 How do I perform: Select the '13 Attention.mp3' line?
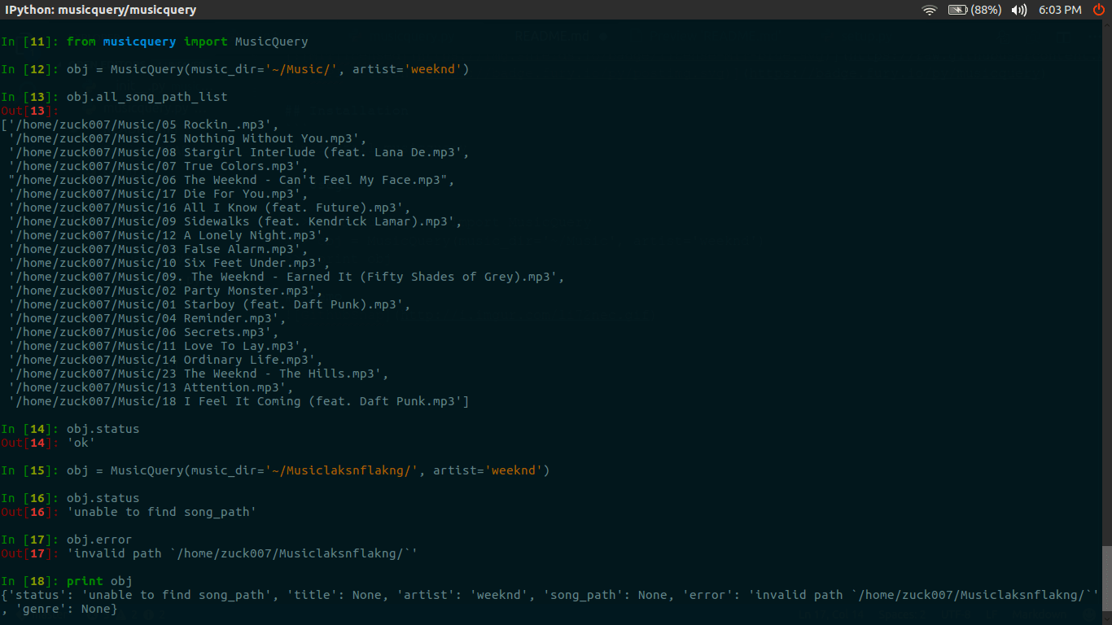[x=151, y=387]
